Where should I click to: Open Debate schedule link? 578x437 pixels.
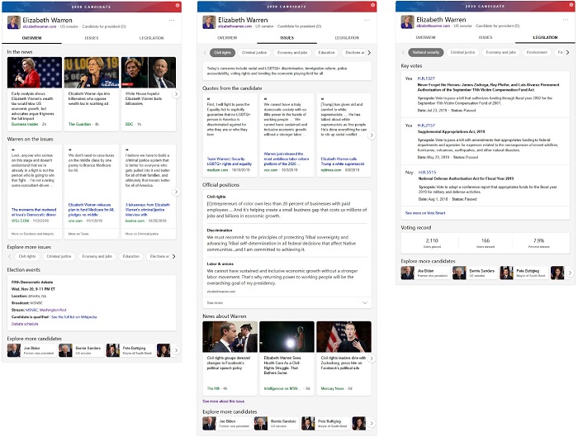coord(25,324)
